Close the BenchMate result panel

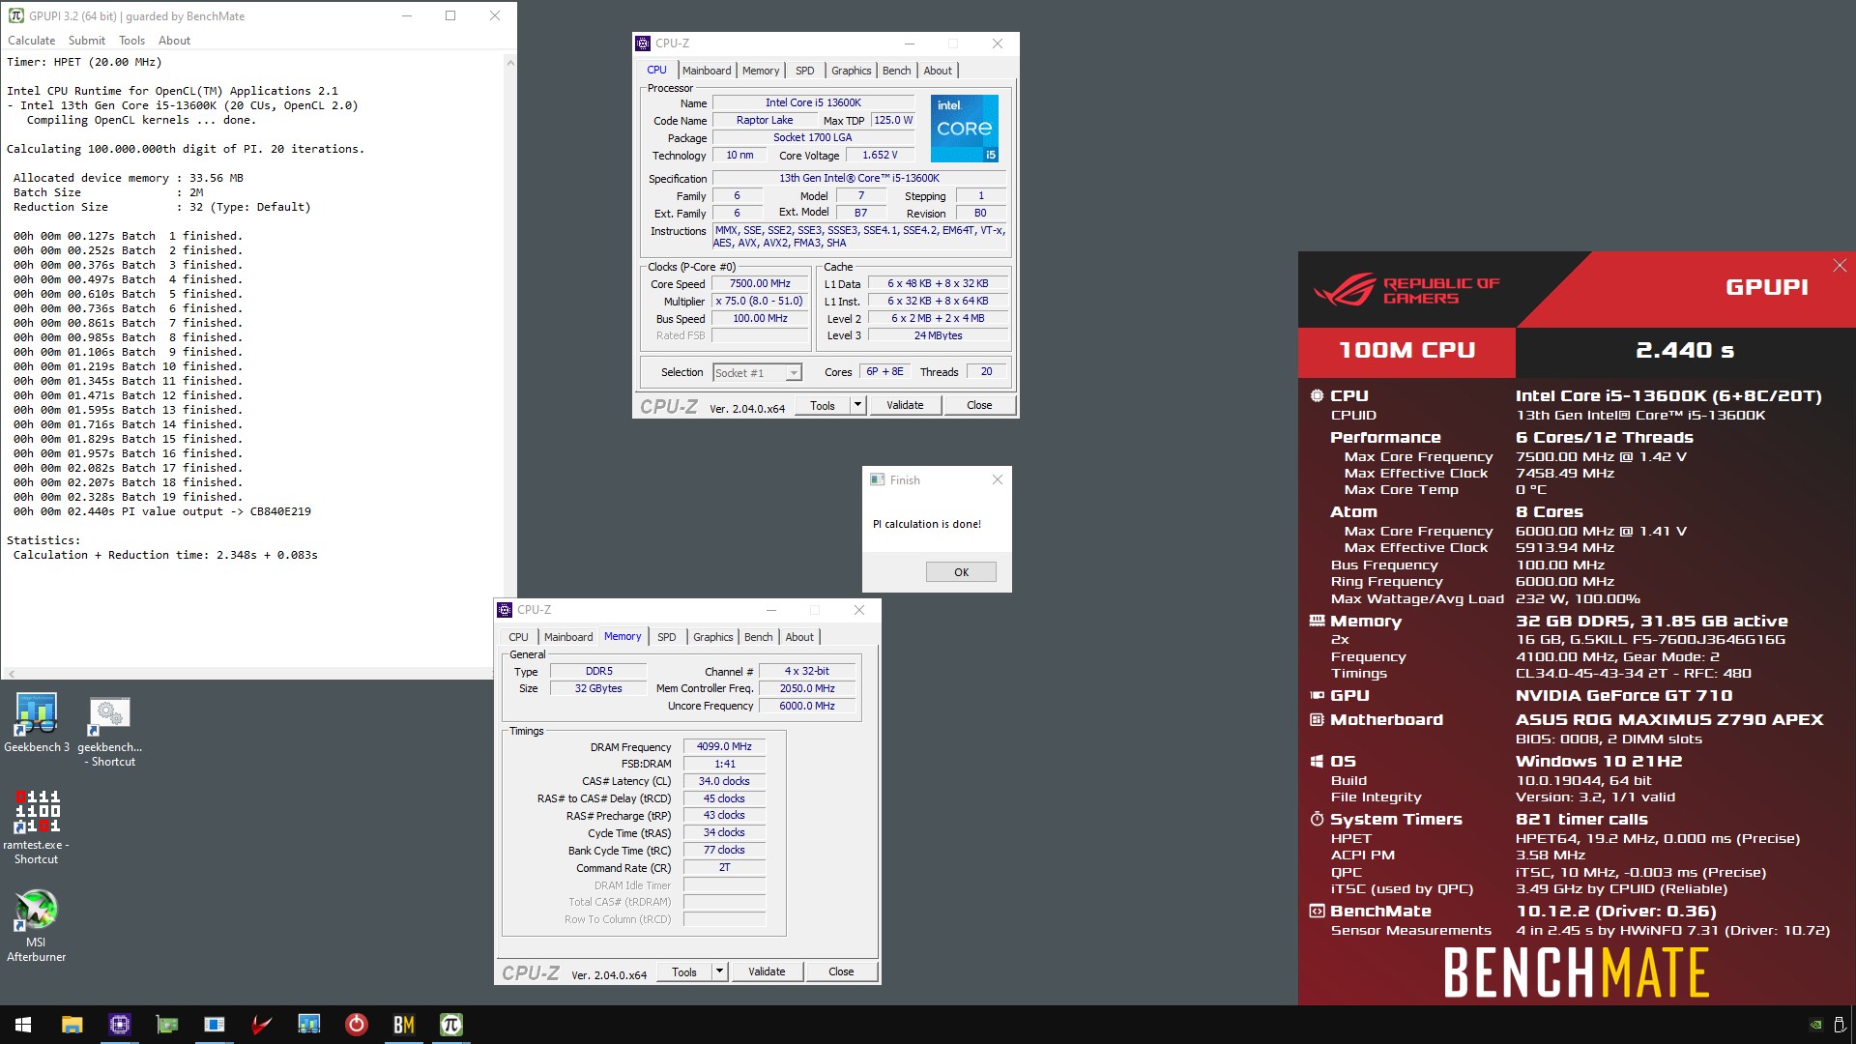[x=1840, y=265]
